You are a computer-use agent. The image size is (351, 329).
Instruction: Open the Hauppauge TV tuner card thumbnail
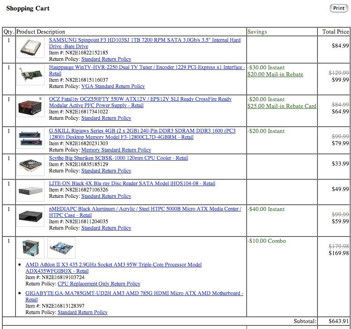(30, 75)
